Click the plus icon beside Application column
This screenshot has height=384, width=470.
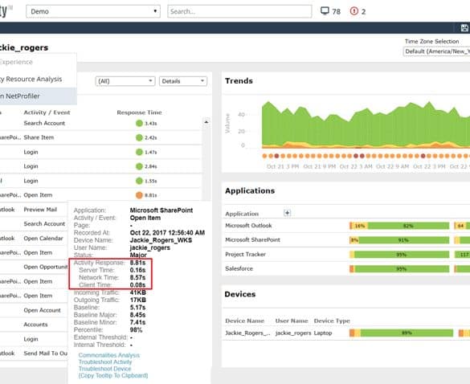click(287, 213)
